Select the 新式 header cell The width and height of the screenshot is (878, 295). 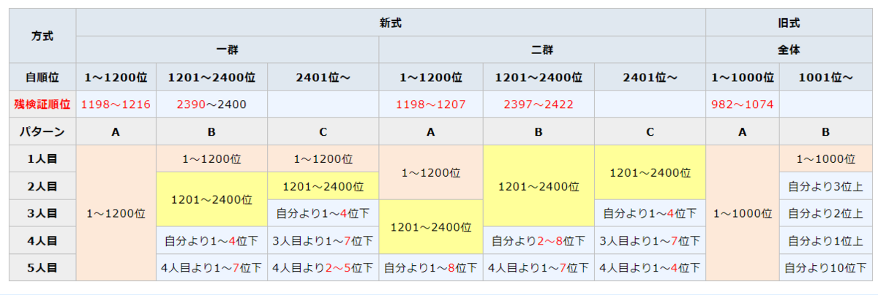coord(391,23)
